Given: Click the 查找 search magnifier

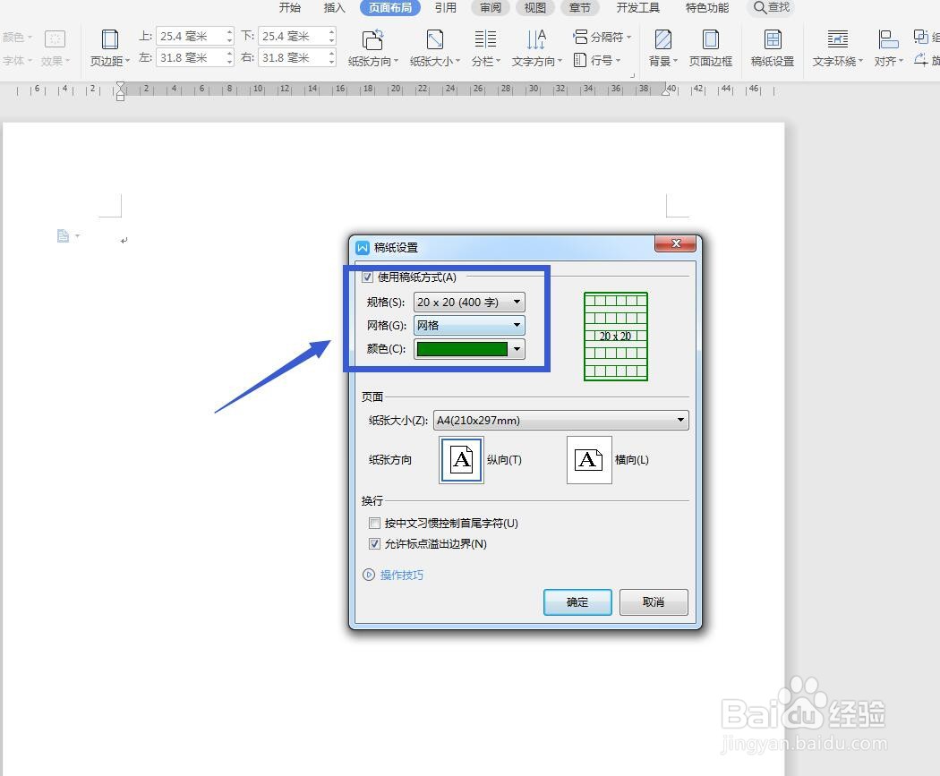Looking at the screenshot, I should click(x=759, y=7).
